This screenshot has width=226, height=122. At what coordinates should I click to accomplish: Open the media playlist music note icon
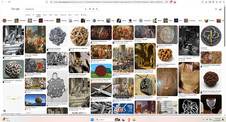point(206,2)
